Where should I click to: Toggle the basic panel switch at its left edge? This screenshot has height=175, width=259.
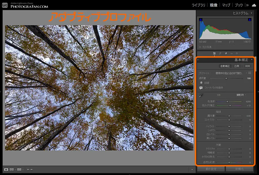point(198,60)
